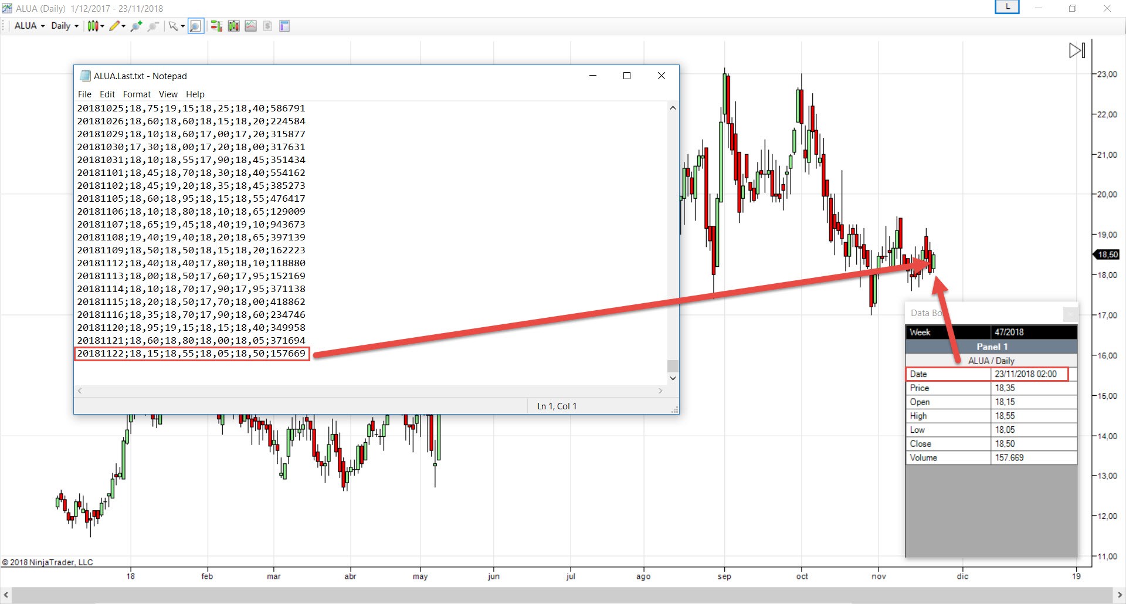Click the Low label in Data Box

point(917,430)
